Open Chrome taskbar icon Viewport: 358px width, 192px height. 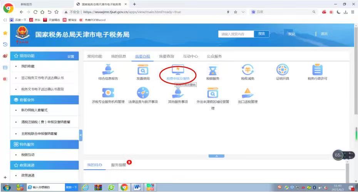point(124,187)
